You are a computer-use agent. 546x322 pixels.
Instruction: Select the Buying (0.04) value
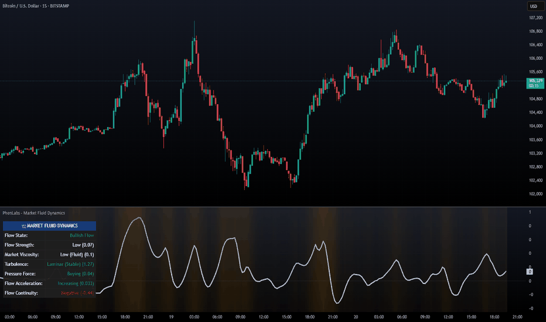pyautogui.click(x=81, y=274)
